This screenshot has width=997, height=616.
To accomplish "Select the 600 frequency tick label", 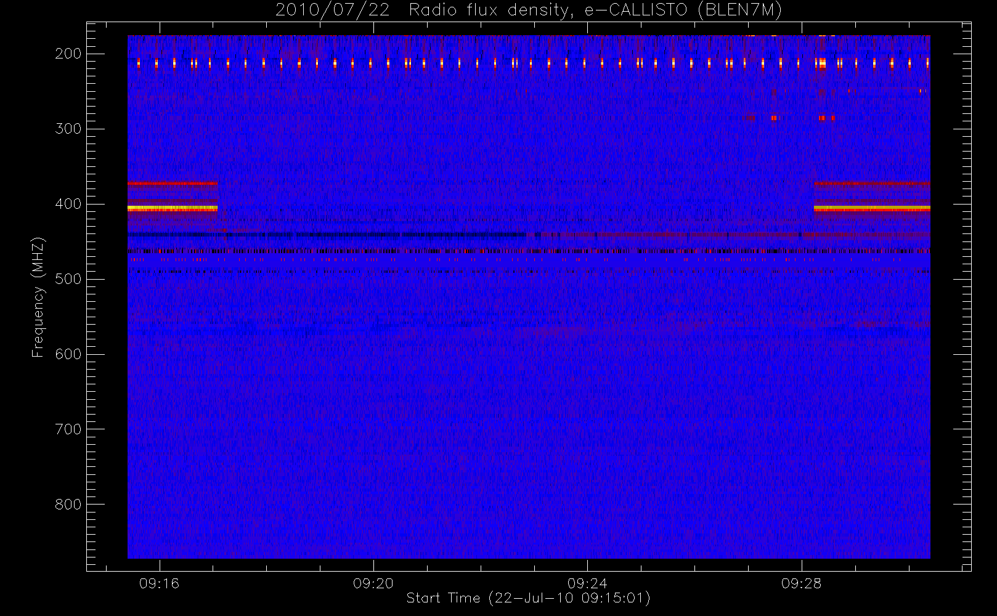I will (x=68, y=354).
